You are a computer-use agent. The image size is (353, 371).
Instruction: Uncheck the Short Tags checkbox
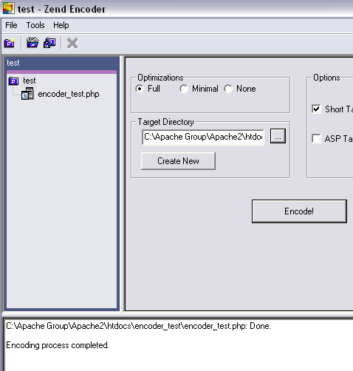tap(316, 109)
